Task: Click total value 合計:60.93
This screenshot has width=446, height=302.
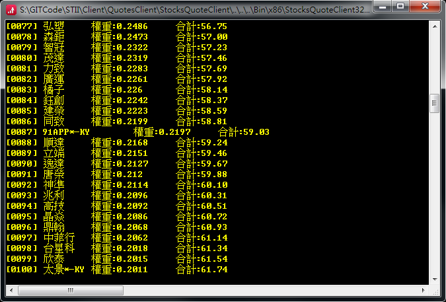Action: coord(202,227)
